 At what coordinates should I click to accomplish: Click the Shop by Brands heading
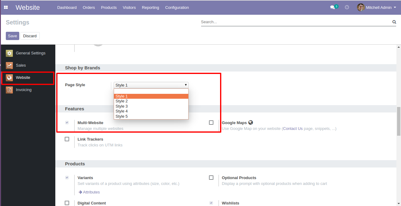click(83, 68)
